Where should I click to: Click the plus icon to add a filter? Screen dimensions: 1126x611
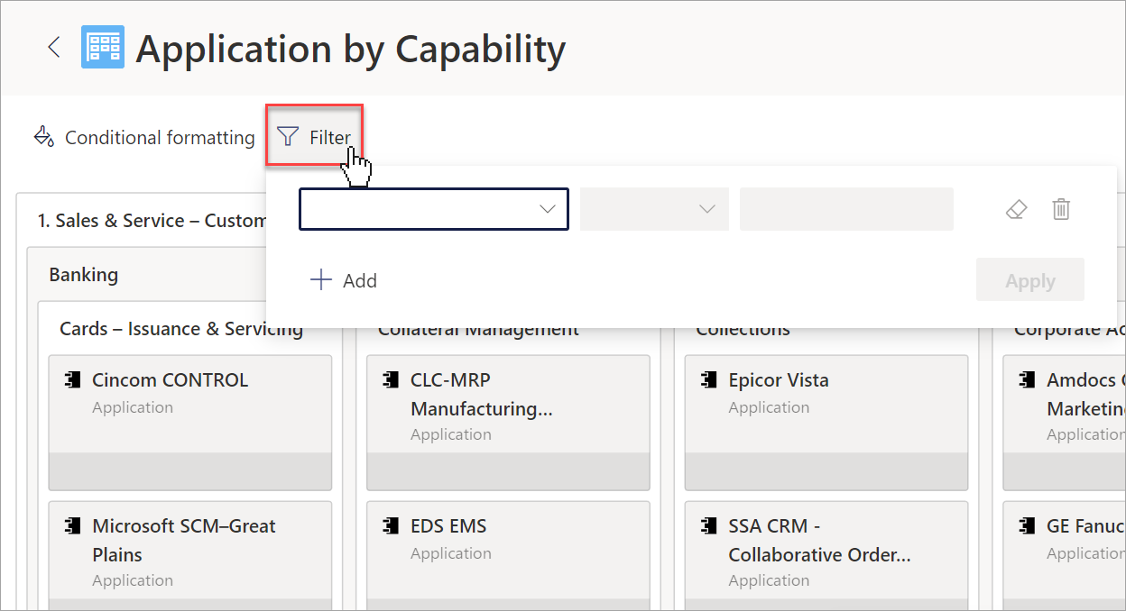pyautogui.click(x=320, y=280)
